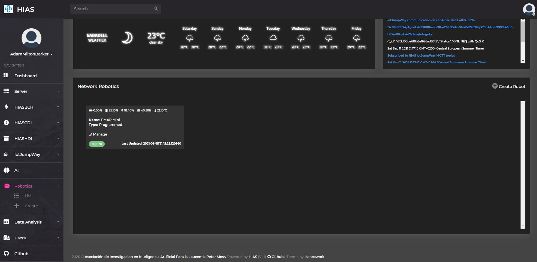The height and width of the screenshot is (262, 537).
Task: Click the List bullets icon under Robotics
Action: pos(16,196)
